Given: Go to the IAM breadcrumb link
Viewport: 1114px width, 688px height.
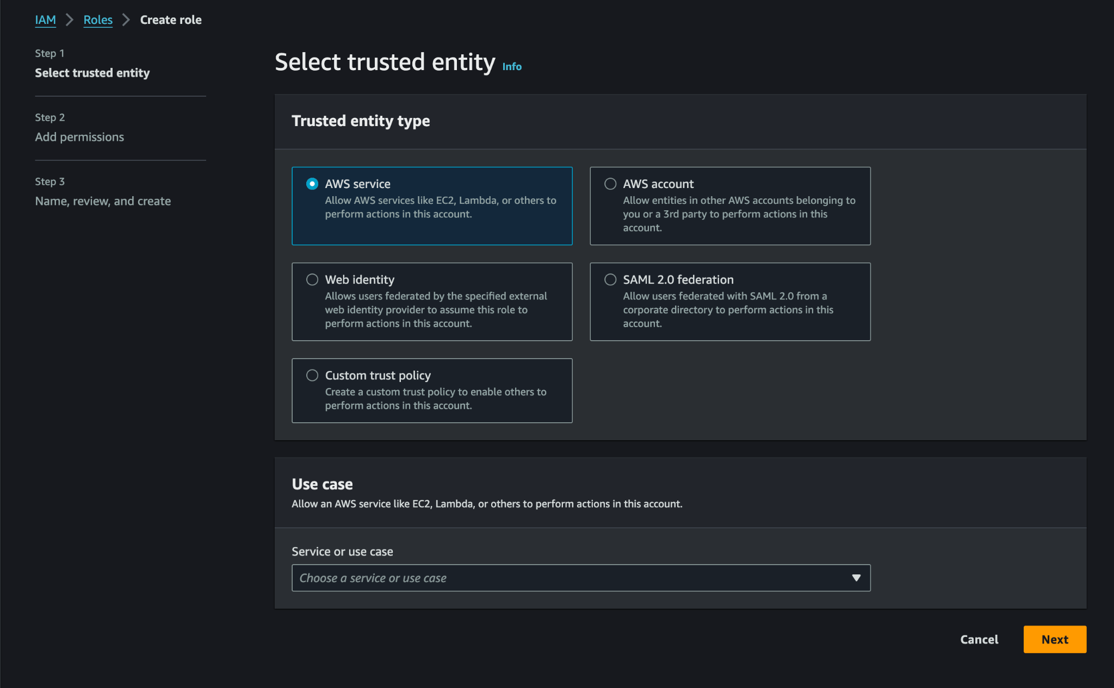Looking at the screenshot, I should [45, 20].
